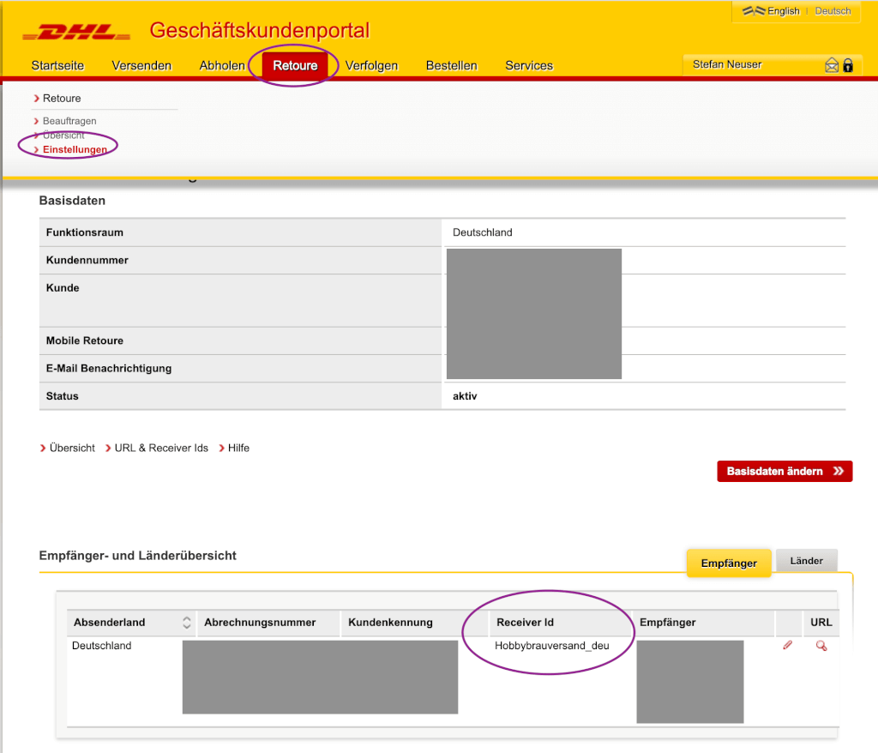Select the Hobbybrauversand_deu receiver ID

tap(551, 646)
